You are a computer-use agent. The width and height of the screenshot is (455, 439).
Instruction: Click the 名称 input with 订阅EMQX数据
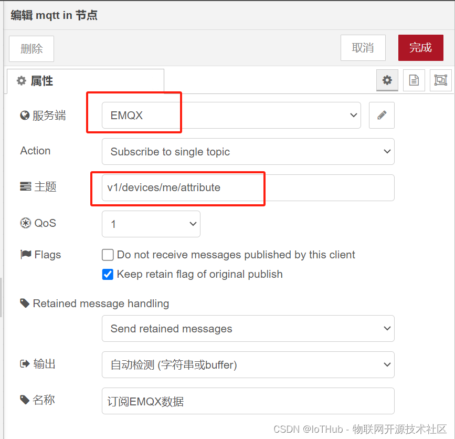click(x=248, y=401)
